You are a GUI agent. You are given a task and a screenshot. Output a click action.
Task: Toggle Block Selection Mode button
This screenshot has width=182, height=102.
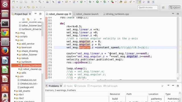click(x=148, y=2)
